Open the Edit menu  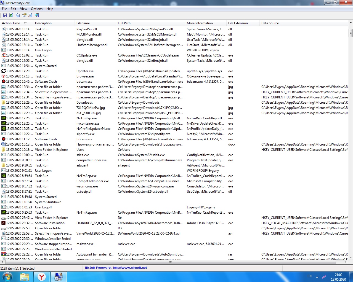(14, 9)
